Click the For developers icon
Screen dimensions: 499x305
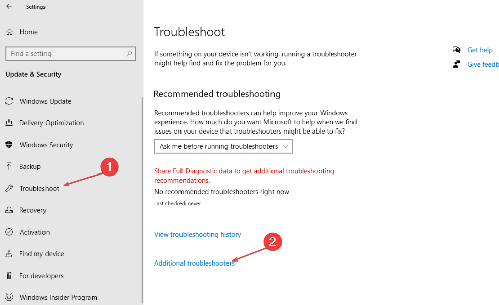(x=9, y=275)
